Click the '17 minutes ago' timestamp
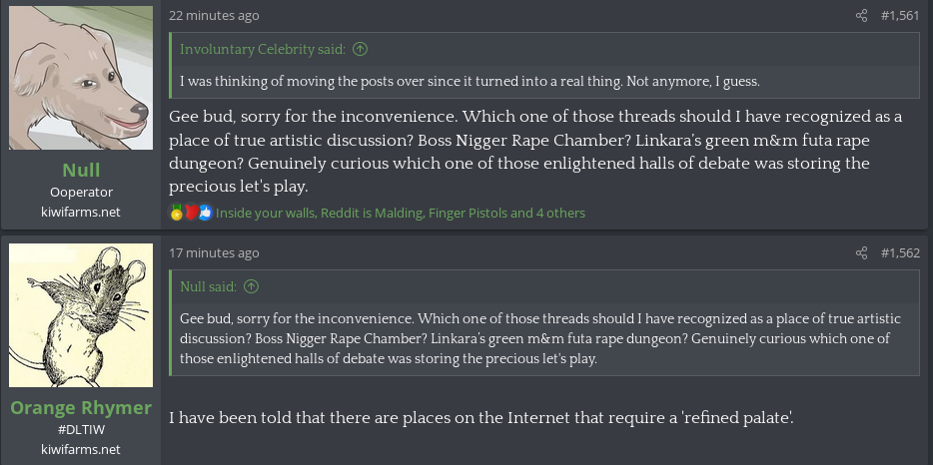The image size is (933, 465). pos(214,253)
